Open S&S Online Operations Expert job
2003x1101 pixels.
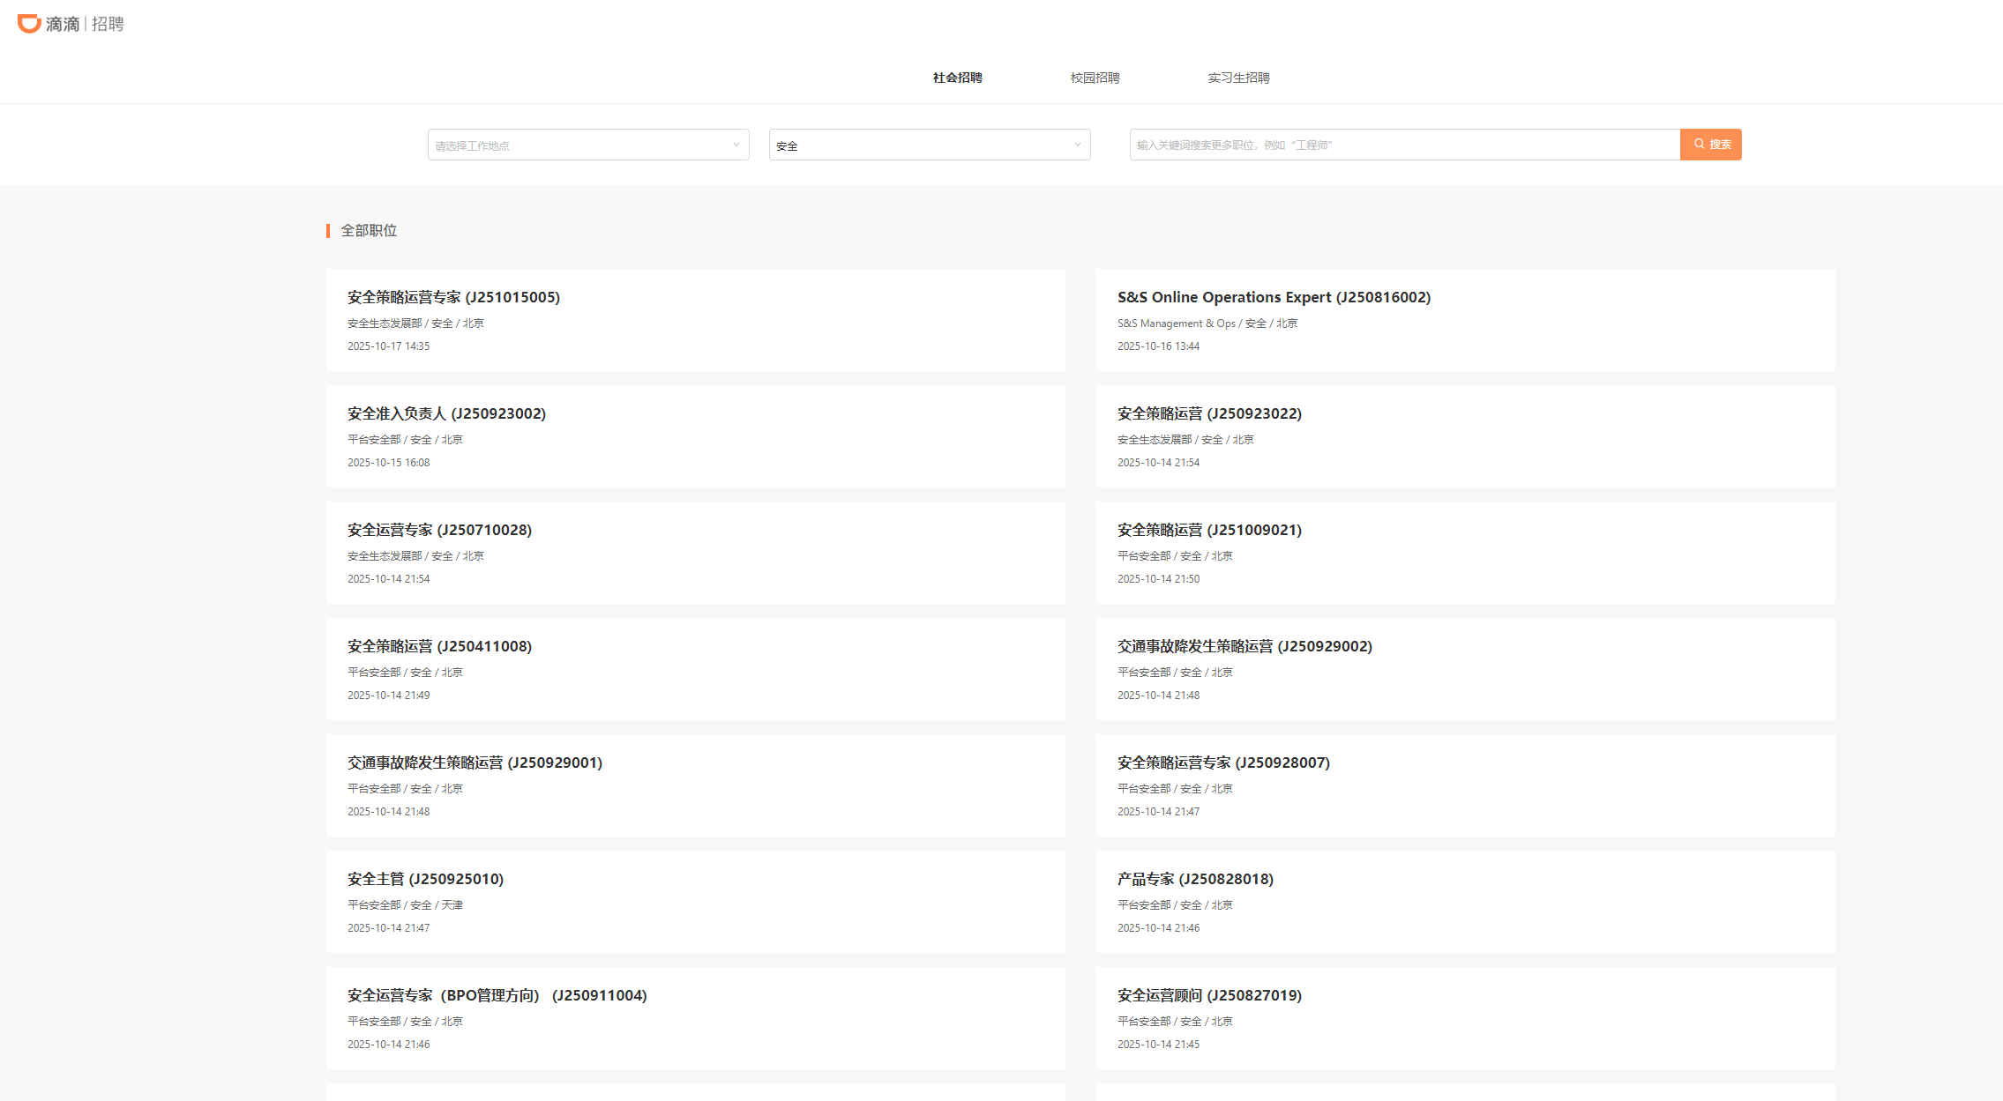pyautogui.click(x=1274, y=298)
